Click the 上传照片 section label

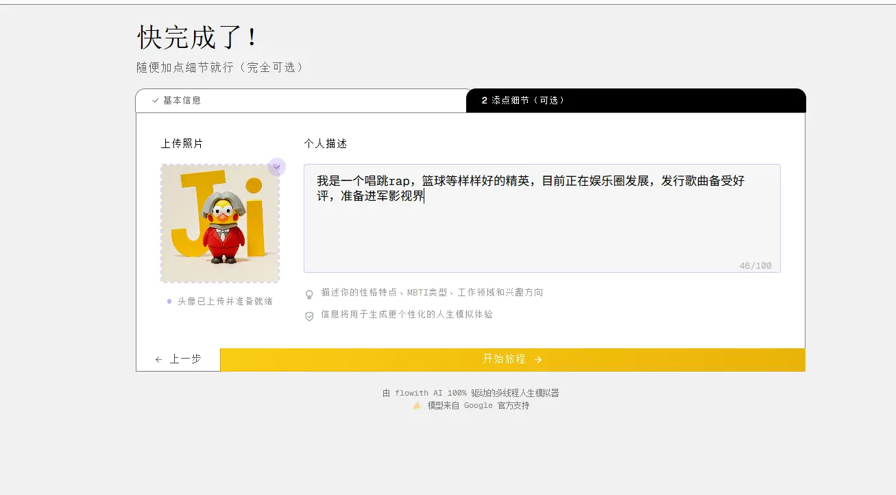(182, 144)
